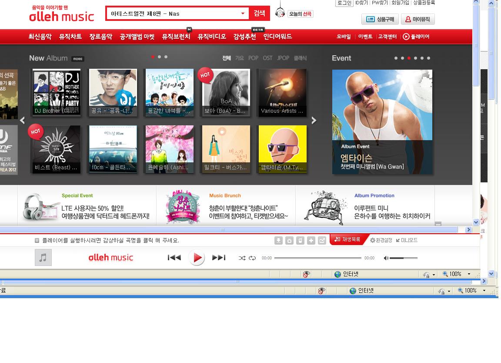Screen dimensions: 501x363
Task: Skip to the next track
Action: (x=219, y=258)
